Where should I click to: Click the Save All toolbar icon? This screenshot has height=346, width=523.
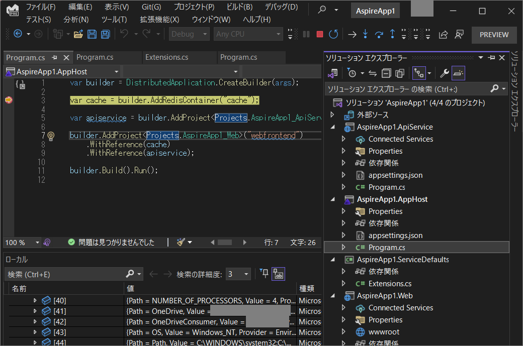[105, 34]
